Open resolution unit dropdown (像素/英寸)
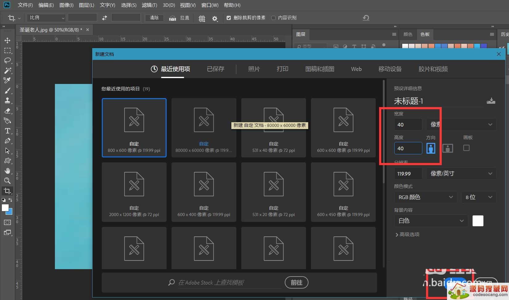 point(461,173)
